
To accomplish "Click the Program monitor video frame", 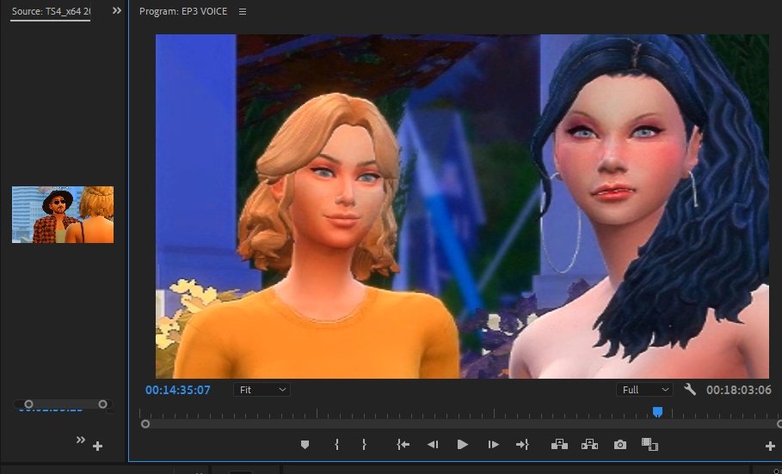I will (462, 206).
